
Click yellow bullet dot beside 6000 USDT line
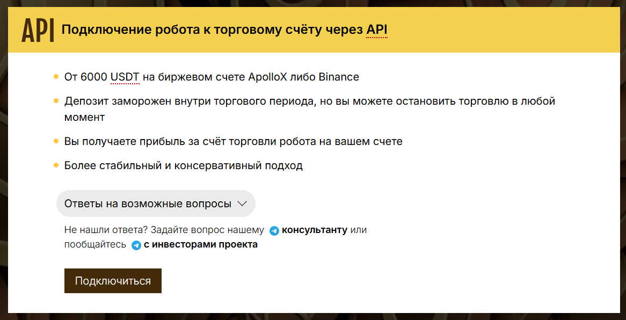point(56,76)
